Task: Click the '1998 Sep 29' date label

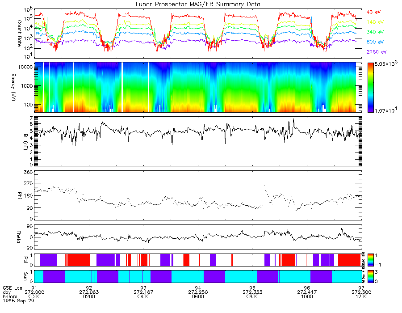Action: tap(18, 301)
